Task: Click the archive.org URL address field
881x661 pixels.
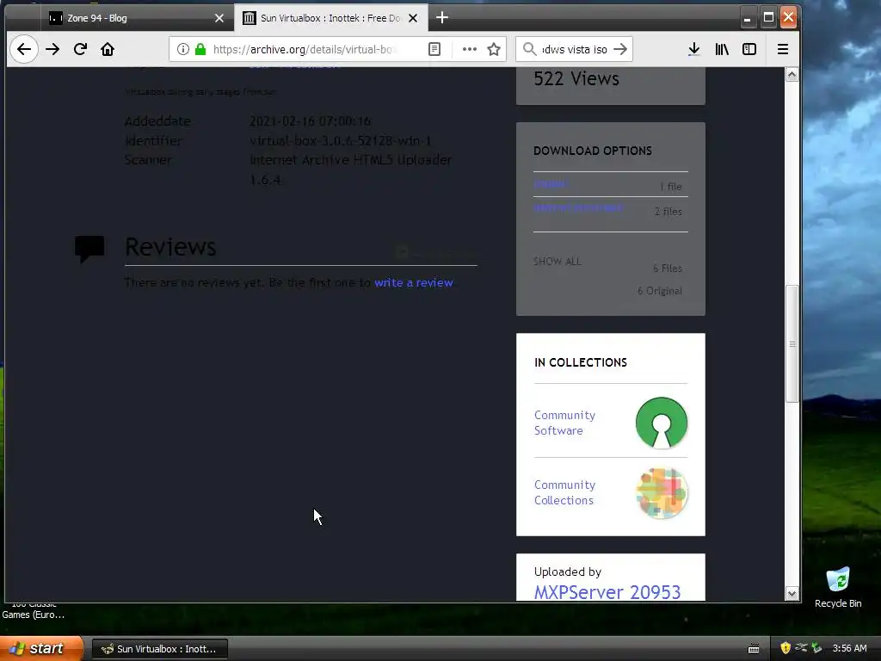Action: 306,49
